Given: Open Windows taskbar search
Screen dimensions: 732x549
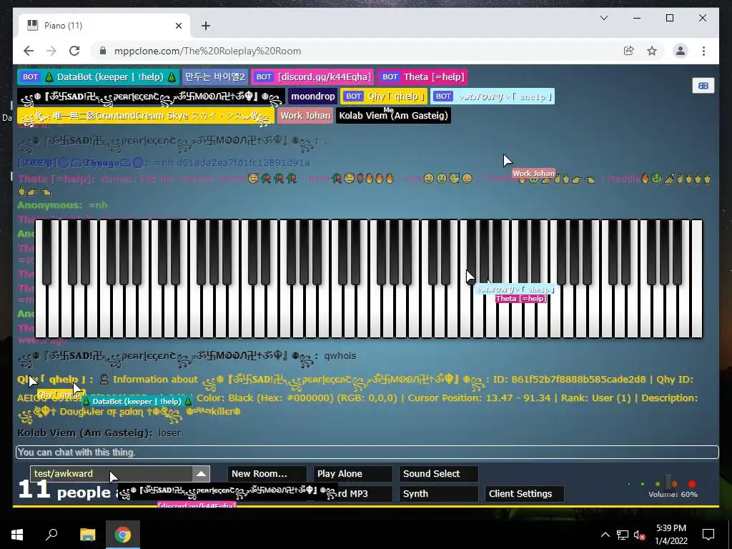Looking at the screenshot, I should [51, 535].
